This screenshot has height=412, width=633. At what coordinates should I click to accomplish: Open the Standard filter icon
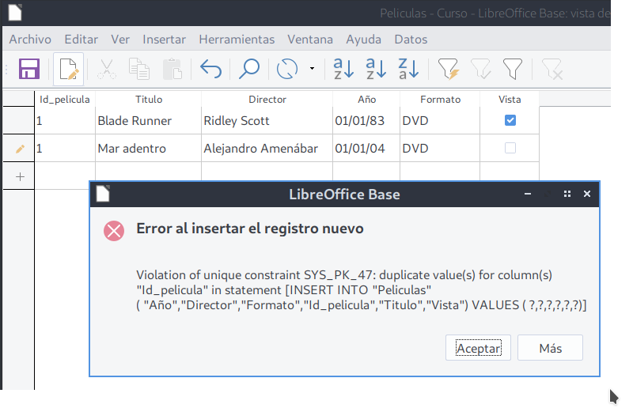[x=513, y=69]
